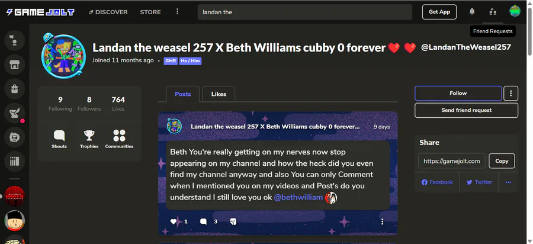The image size is (533, 244).
Task: Click the store icon in left sidebar
Action: 14,65
